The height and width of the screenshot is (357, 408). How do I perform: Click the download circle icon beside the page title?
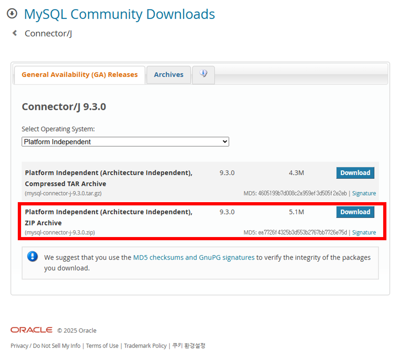pyautogui.click(x=12, y=14)
